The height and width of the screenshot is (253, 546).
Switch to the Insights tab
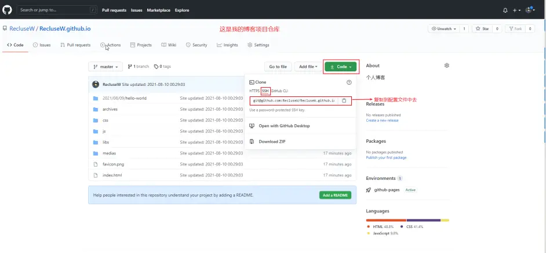(227, 45)
